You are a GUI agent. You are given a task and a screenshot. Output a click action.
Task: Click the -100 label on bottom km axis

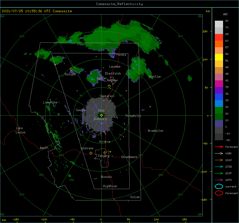(44, 219)
